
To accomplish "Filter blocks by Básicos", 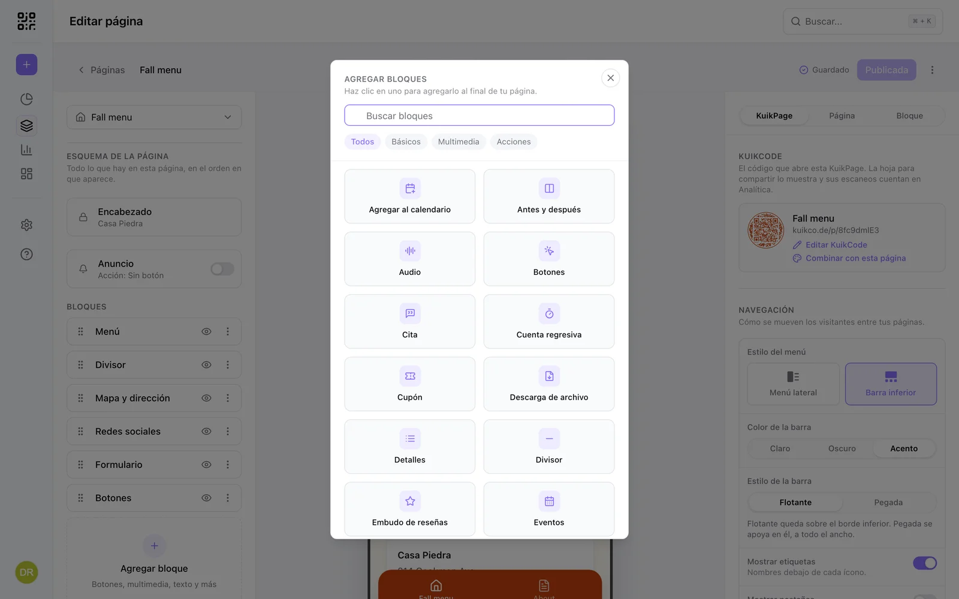I will [406, 142].
